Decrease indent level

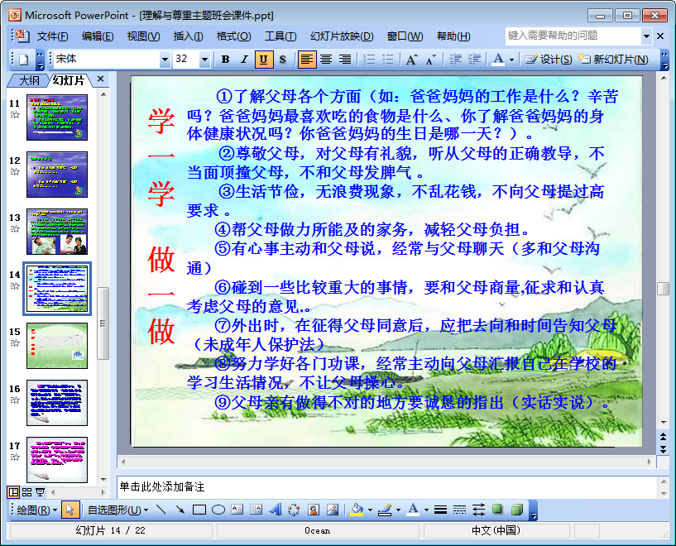point(455,60)
